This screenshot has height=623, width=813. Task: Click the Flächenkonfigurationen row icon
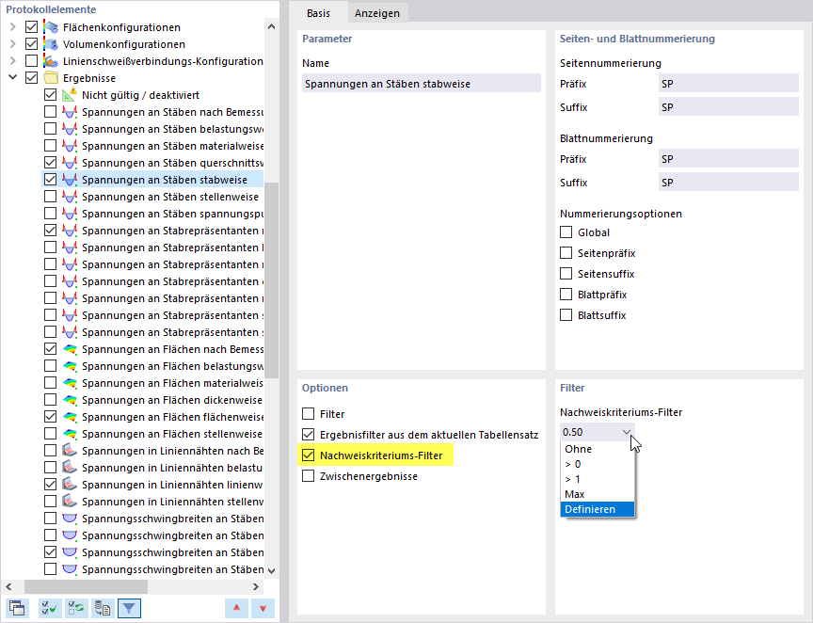pyautogui.click(x=51, y=27)
